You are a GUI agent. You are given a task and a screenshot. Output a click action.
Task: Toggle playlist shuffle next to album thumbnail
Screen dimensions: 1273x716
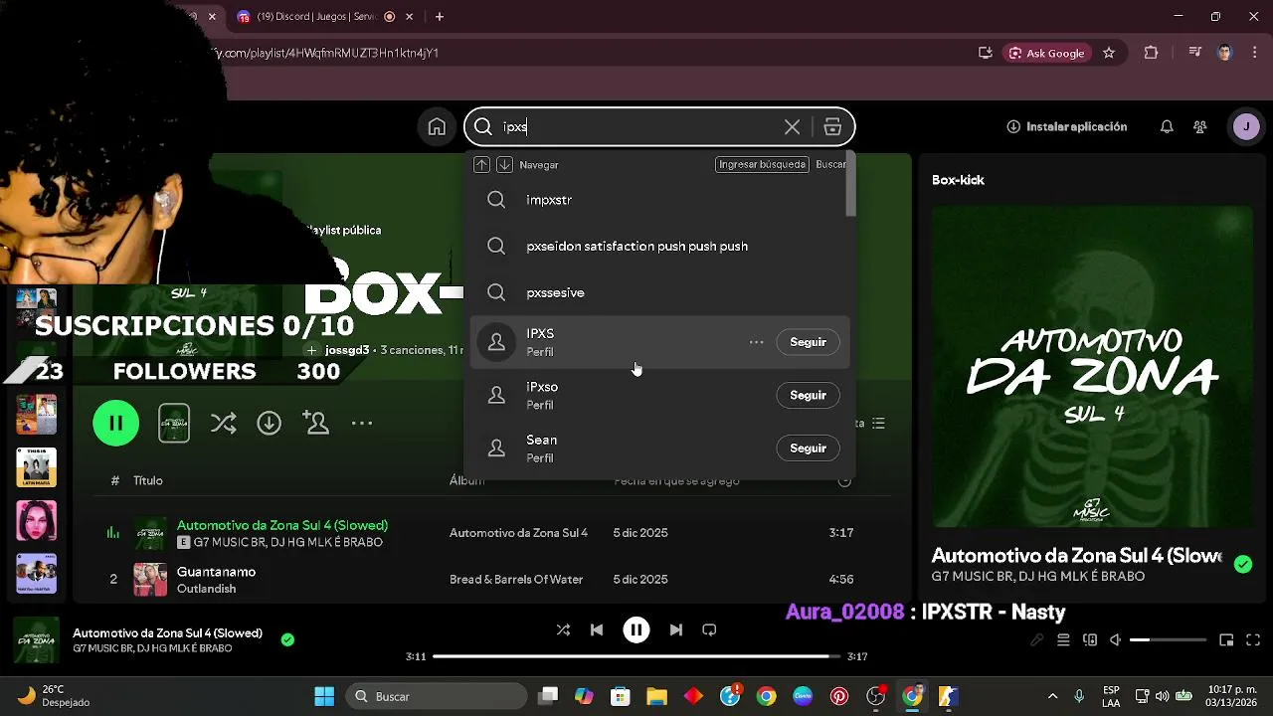click(x=224, y=424)
